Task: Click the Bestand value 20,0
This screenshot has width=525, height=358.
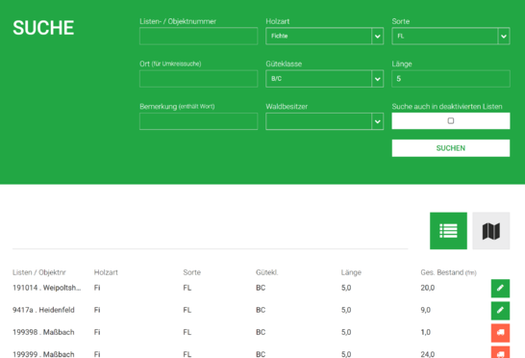Action: coord(428,288)
